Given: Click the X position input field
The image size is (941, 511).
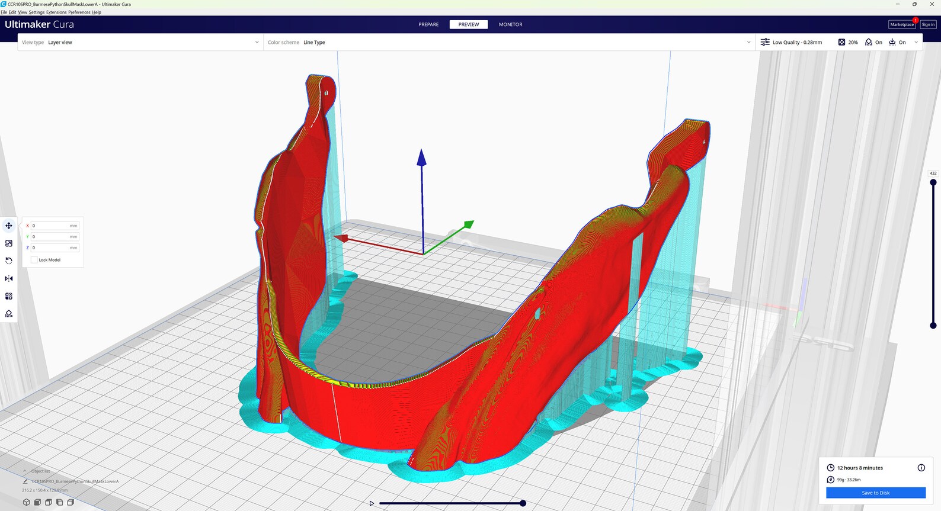Looking at the screenshot, I should pos(55,226).
